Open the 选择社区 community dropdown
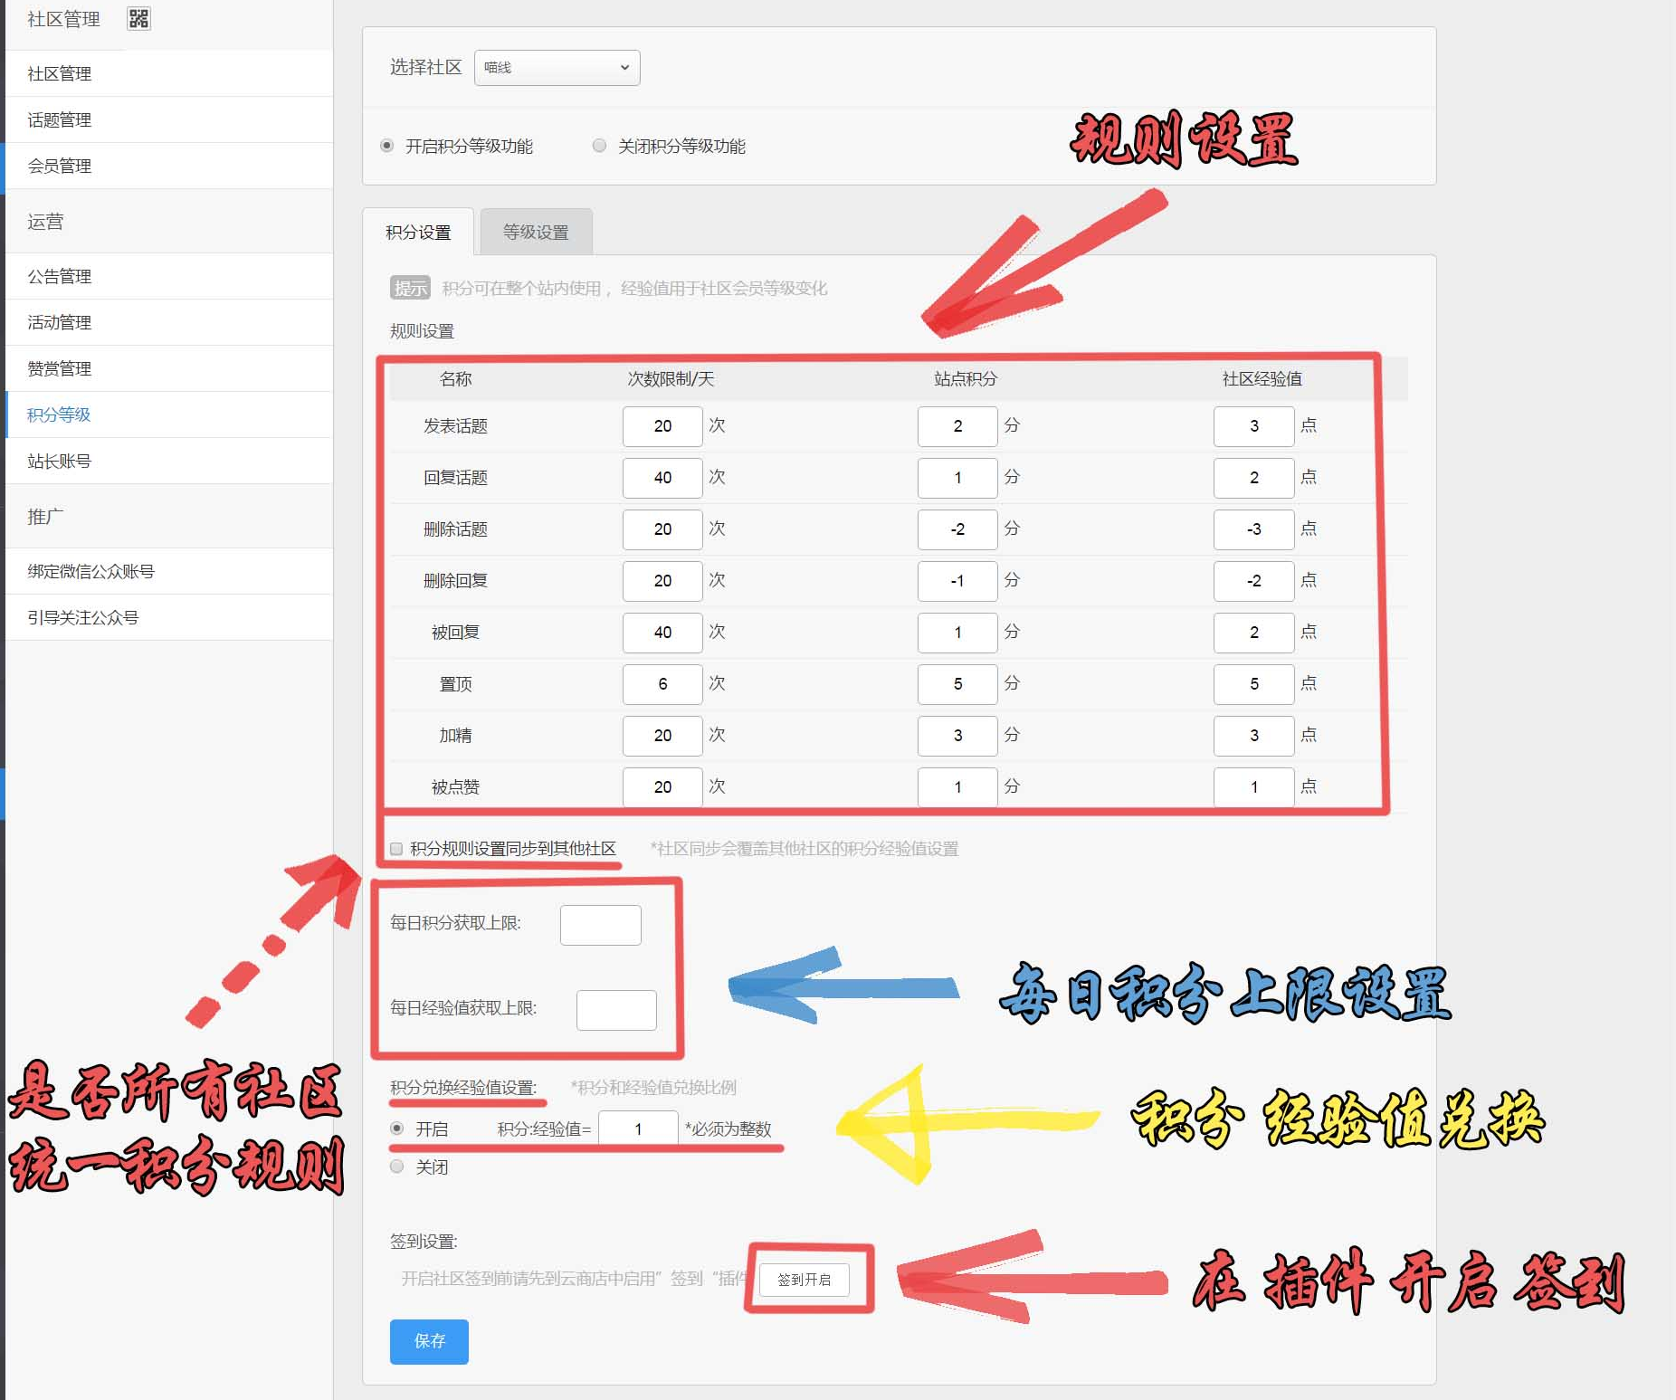 point(557,68)
